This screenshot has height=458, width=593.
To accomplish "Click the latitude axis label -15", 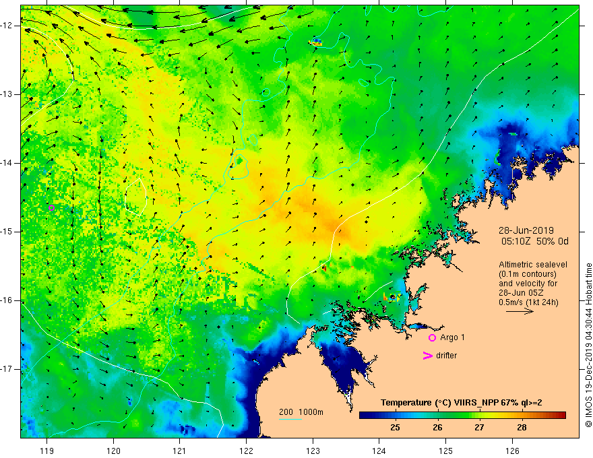I will (x=7, y=232).
